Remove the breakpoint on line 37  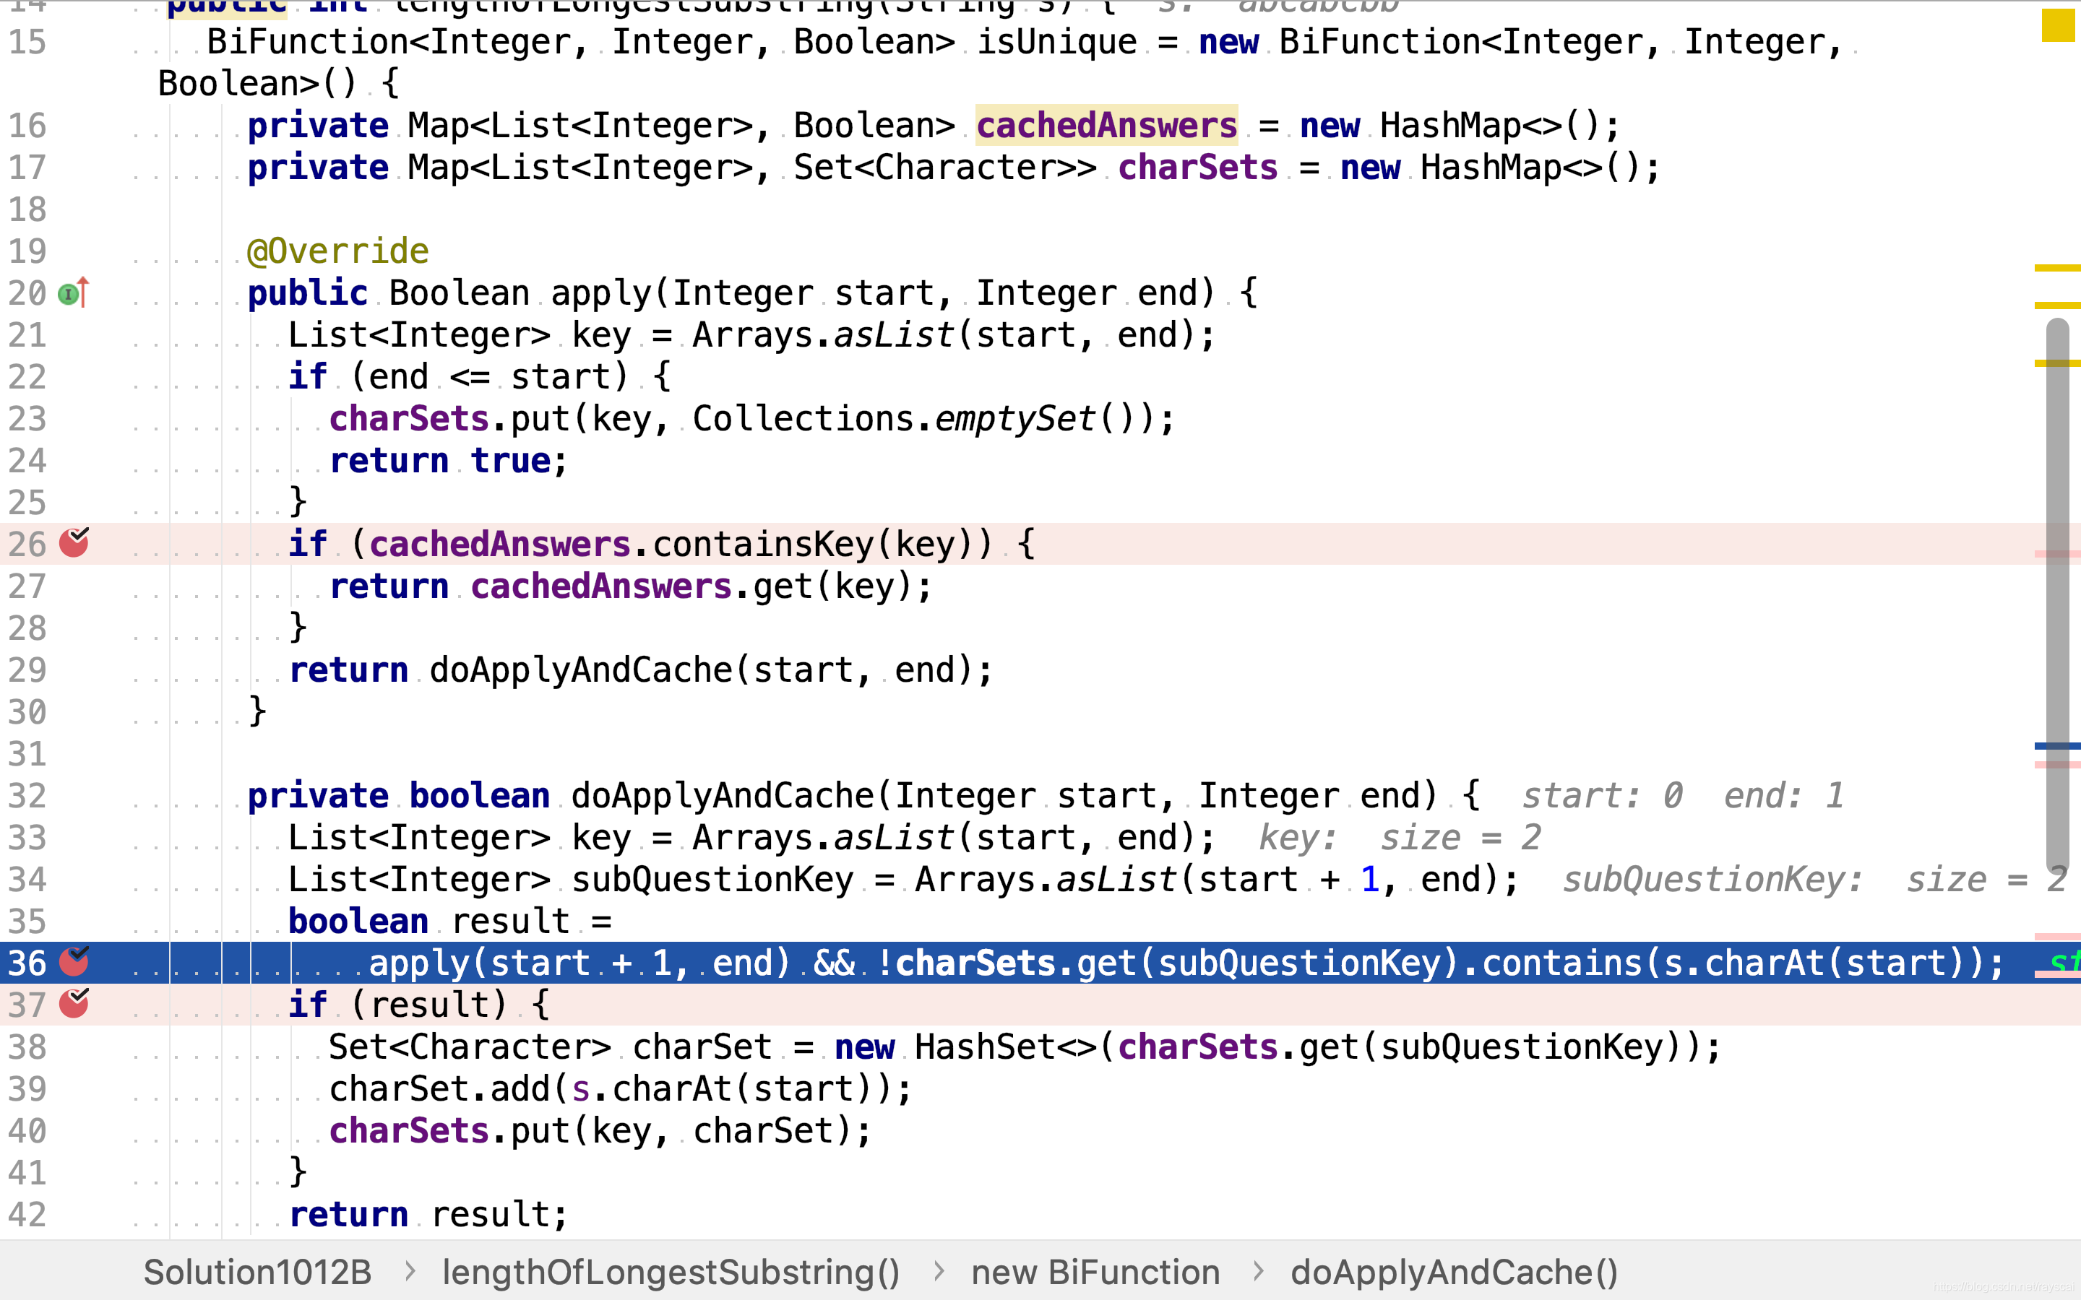(x=74, y=1003)
